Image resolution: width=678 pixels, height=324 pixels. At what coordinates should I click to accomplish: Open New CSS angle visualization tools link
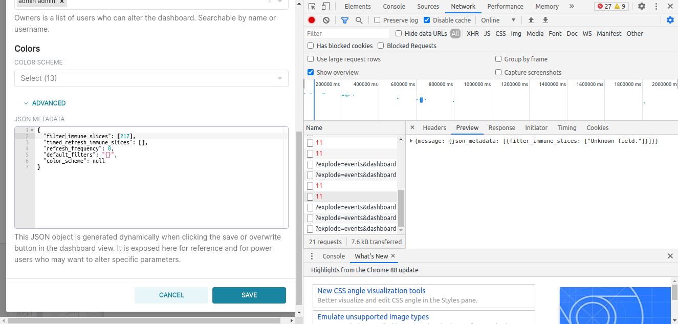coord(371,291)
